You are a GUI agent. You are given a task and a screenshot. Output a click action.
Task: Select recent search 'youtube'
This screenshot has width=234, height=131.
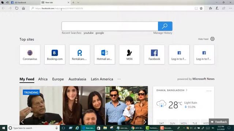point(88,33)
